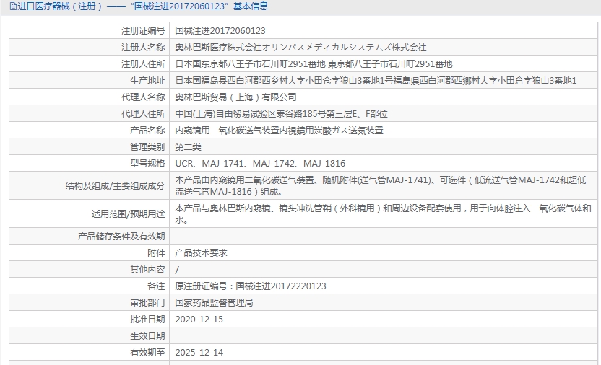This screenshot has width=601, height=365.
Task: Click the 附件 label
Action: (x=156, y=253)
